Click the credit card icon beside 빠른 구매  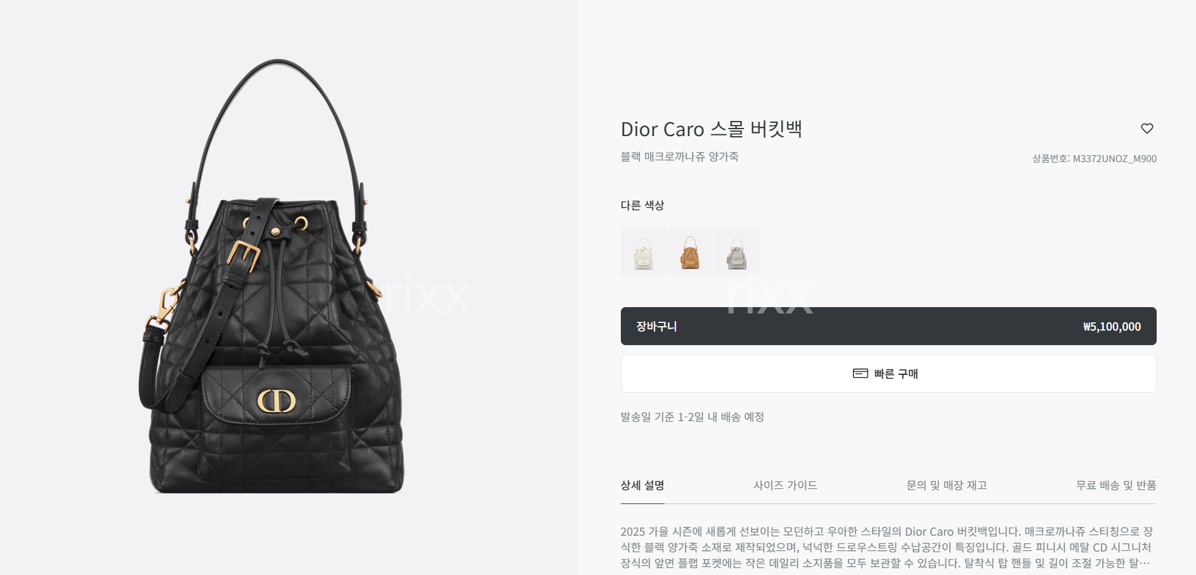click(860, 374)
